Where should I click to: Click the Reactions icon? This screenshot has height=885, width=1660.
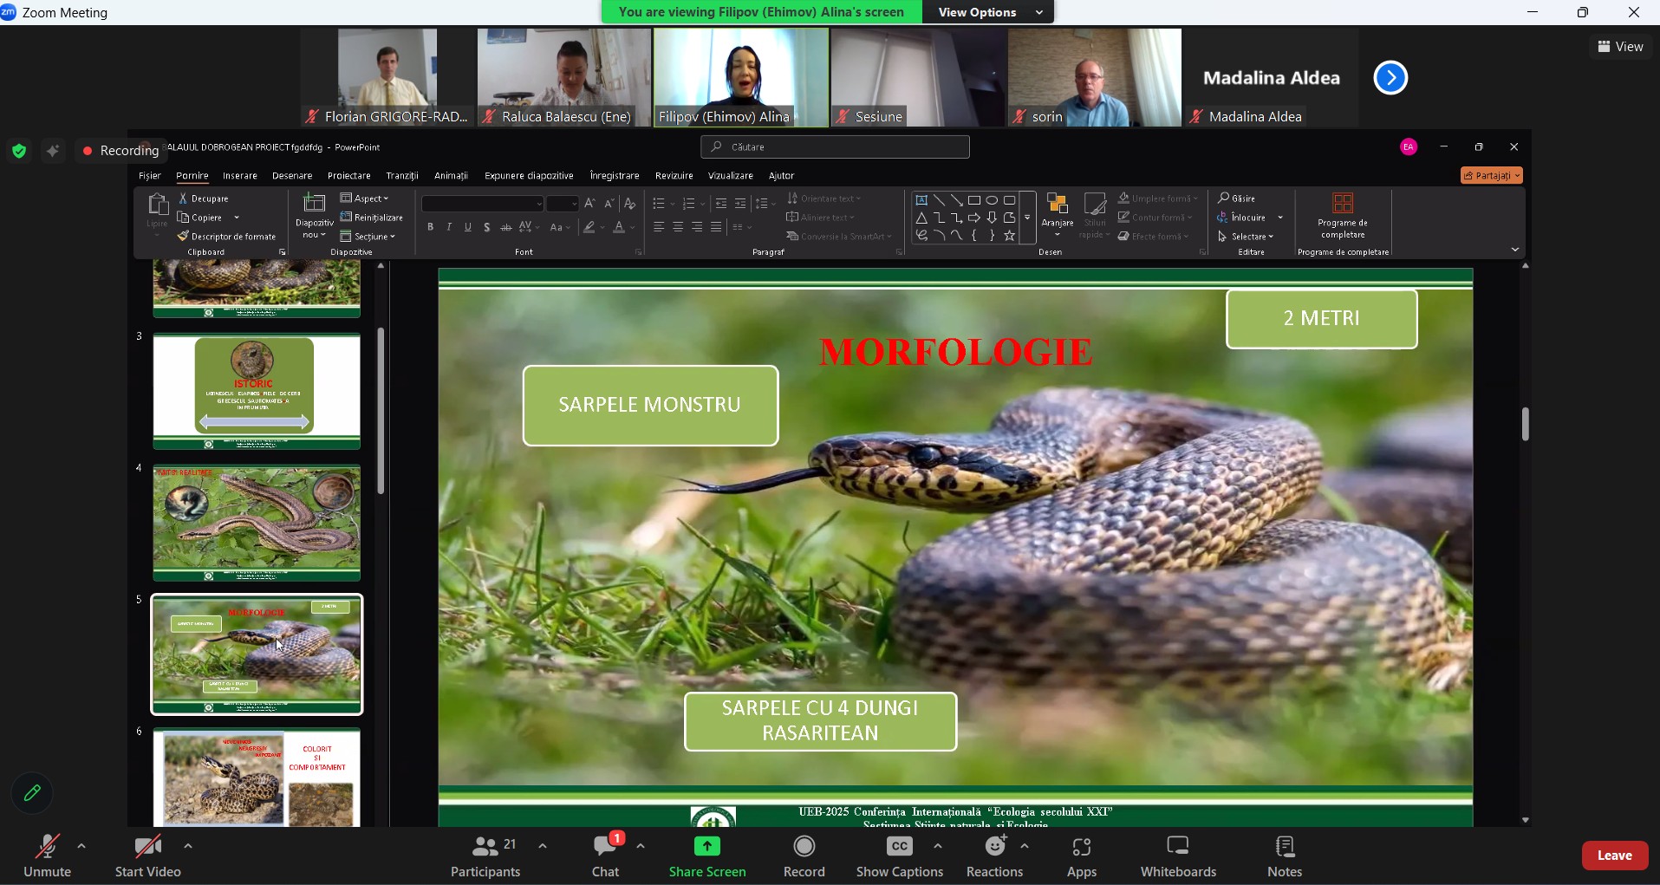(x=995, y=847)
